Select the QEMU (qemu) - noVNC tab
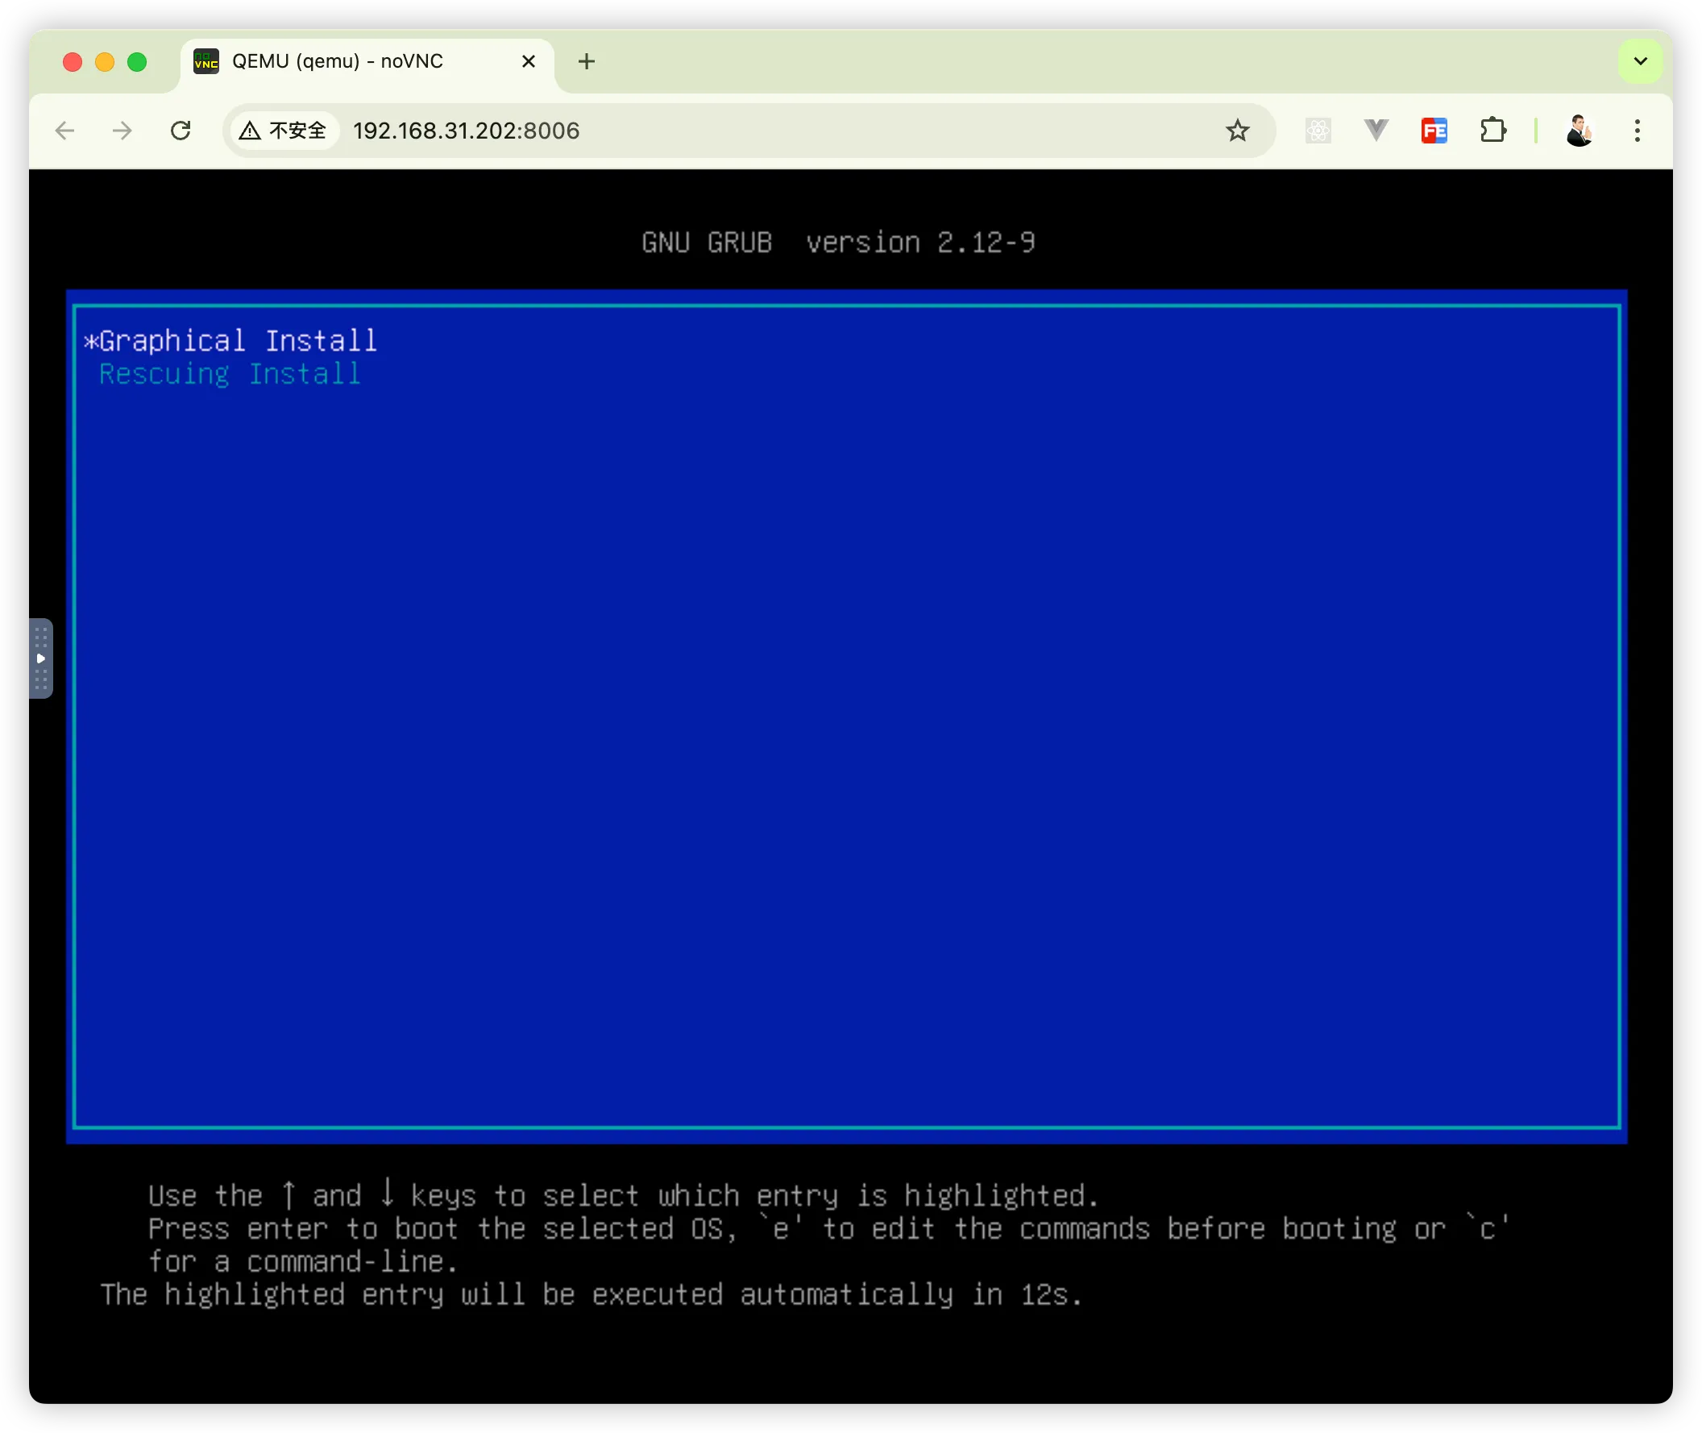 coord(367,62)
